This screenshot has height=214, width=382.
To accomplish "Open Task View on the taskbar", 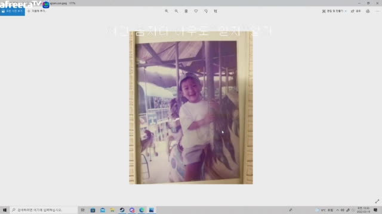I will point(83,210).
